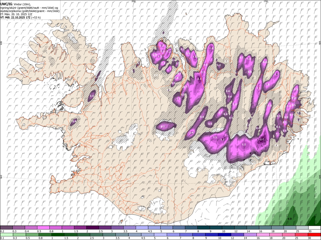
Task: Click the 15W longitude label at the top
Action: pos(265,1)
